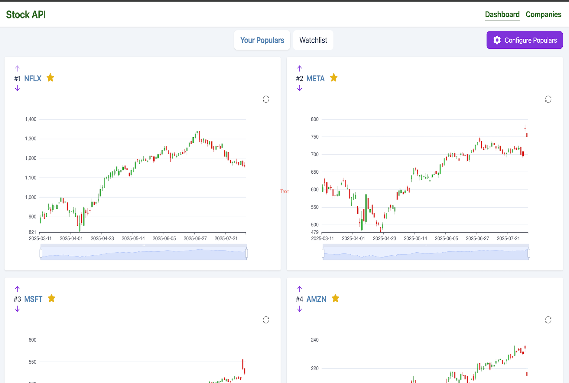Screen dimensions: 569x383
Task: Click the #2 rank label
Action: (299, 78)
